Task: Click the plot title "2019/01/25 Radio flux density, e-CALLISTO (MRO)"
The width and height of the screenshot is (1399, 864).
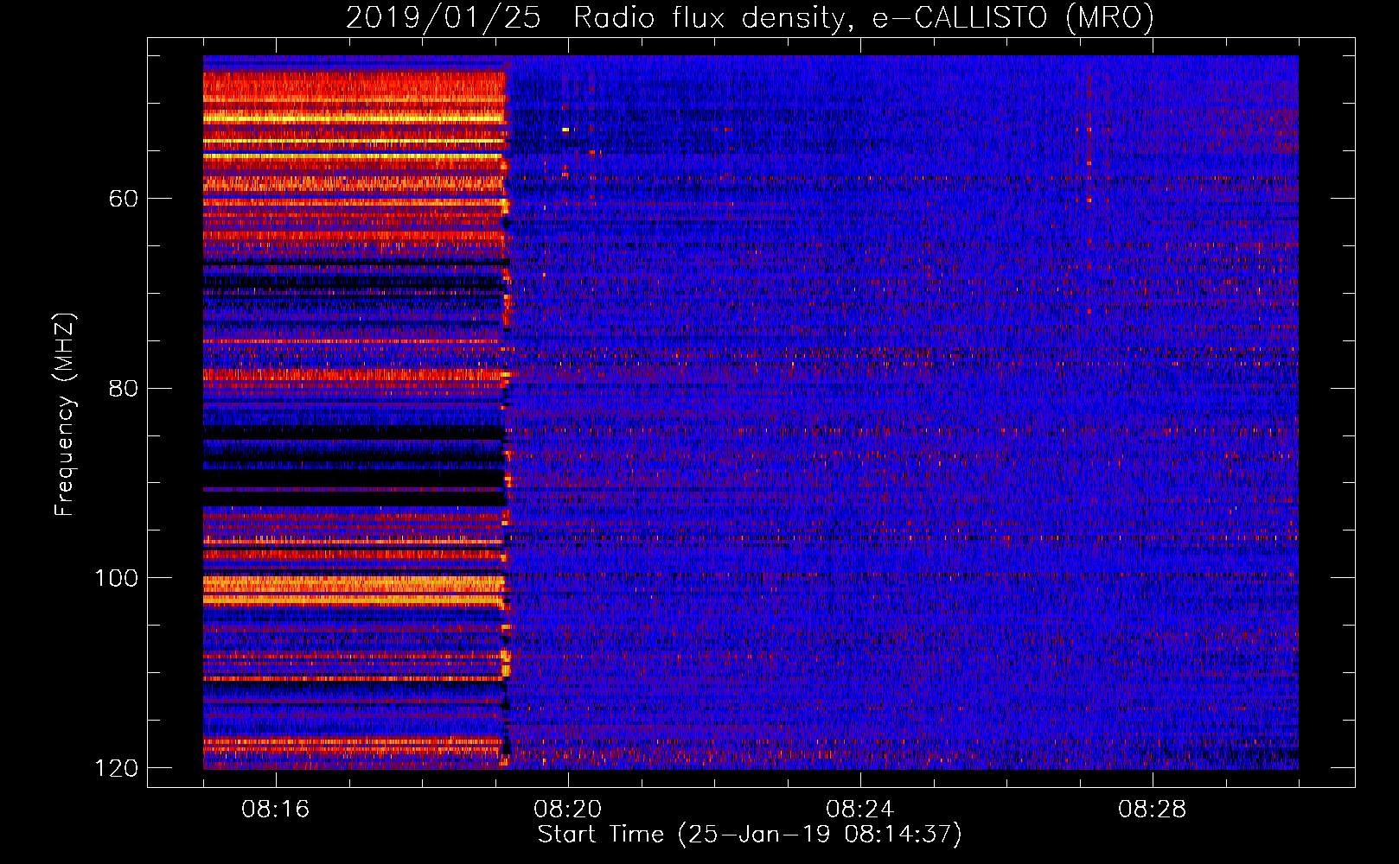Action: pyautogui.click(x=750, y=17)
